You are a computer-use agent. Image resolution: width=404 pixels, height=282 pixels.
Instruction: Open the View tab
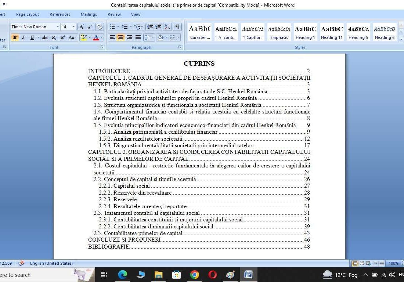pos(136,14)
